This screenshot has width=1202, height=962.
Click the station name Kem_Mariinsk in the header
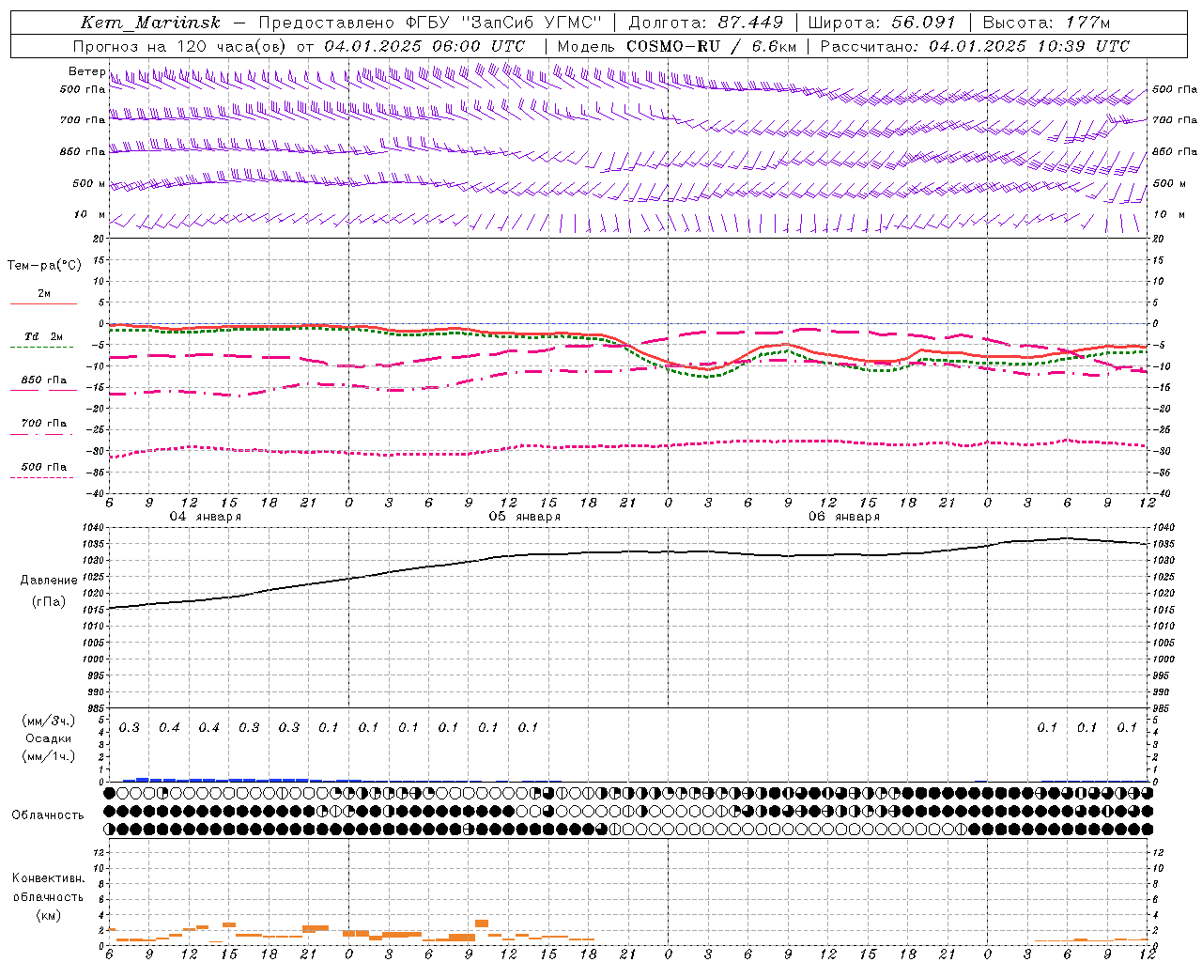[150, 23]
